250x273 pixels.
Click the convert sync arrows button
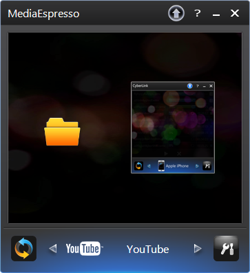point(24,248)
